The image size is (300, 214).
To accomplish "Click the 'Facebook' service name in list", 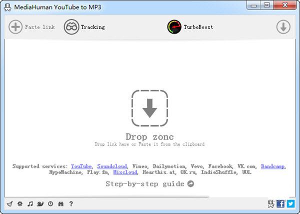I will coord(220,166).
